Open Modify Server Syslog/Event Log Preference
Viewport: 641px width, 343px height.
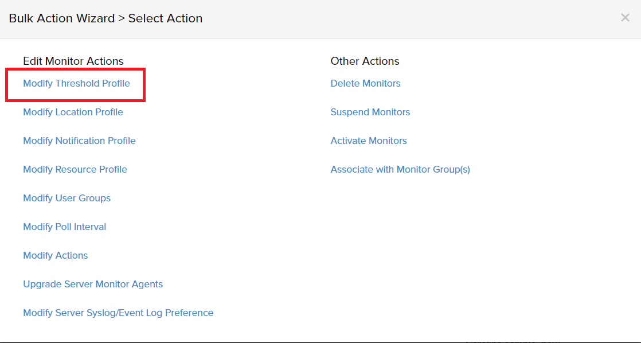[x=118, y=313]
